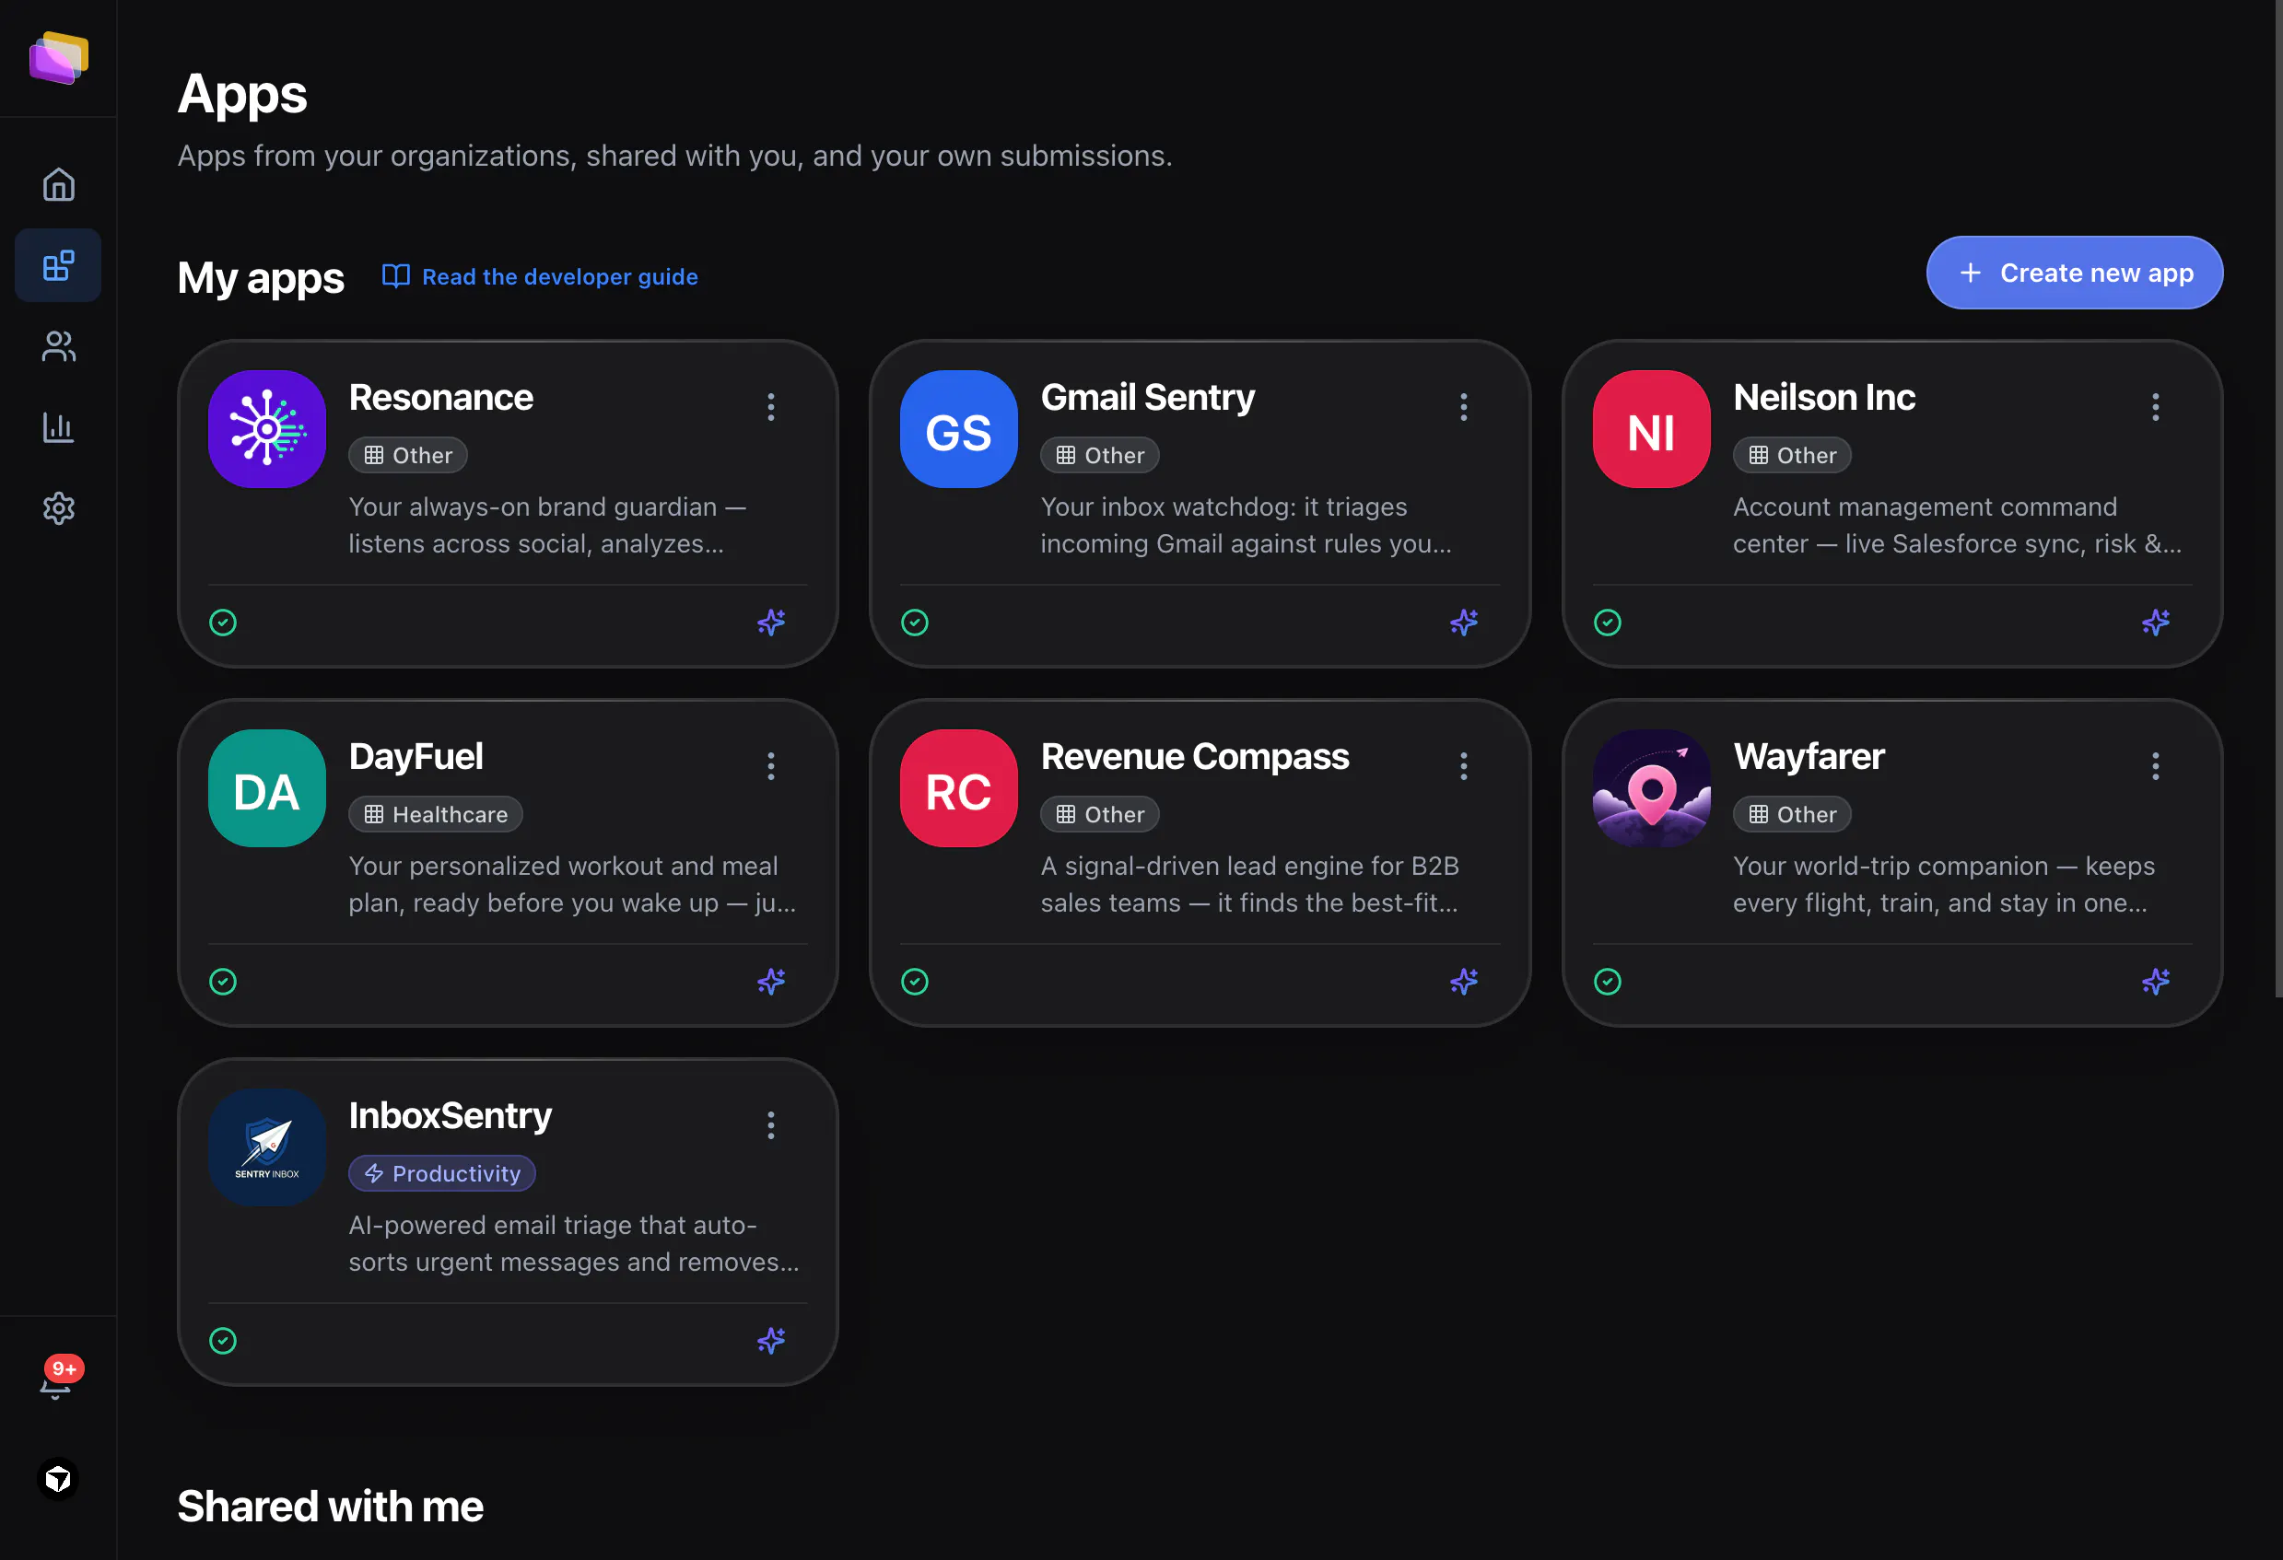This screenshot has width=2283, height=1560.
Task: Open the three-dot menu on Wayfarer card
Action: 2155,766
